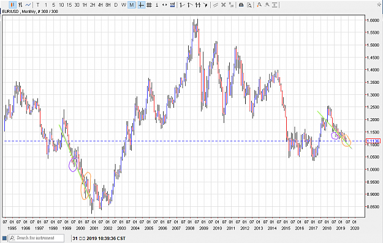
Task: Click the pin icon at top right
Action: click(x=379, y=4)
